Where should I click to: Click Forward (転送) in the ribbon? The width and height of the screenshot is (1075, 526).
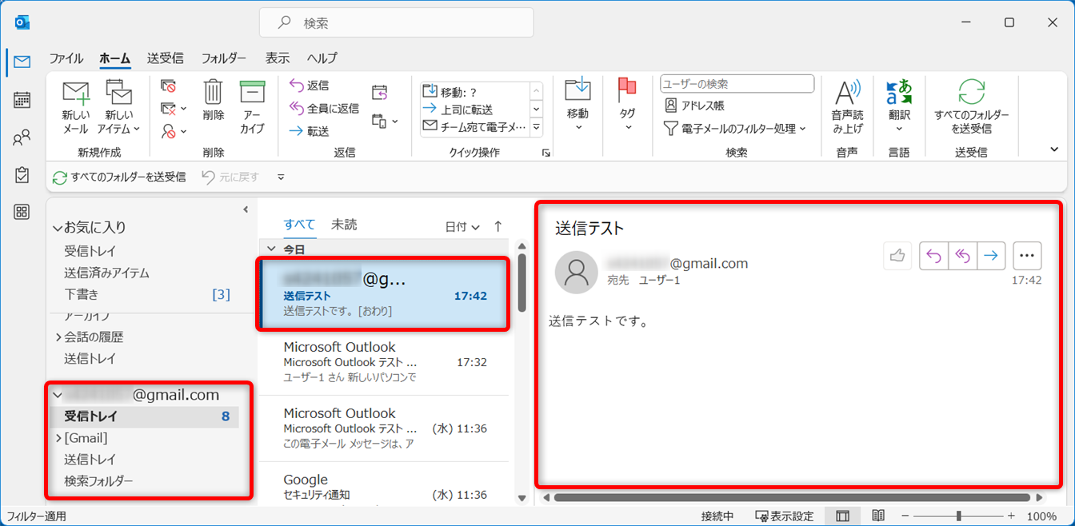(x=310, y=131)
